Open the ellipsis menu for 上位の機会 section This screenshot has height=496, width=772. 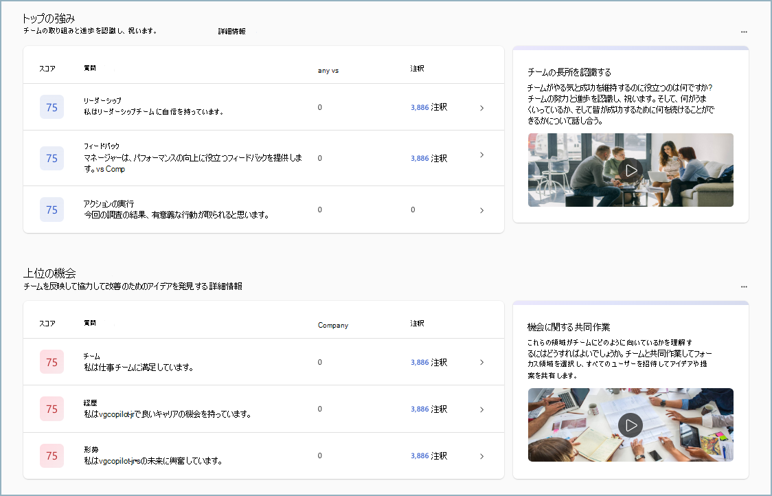tap(744, 286)
